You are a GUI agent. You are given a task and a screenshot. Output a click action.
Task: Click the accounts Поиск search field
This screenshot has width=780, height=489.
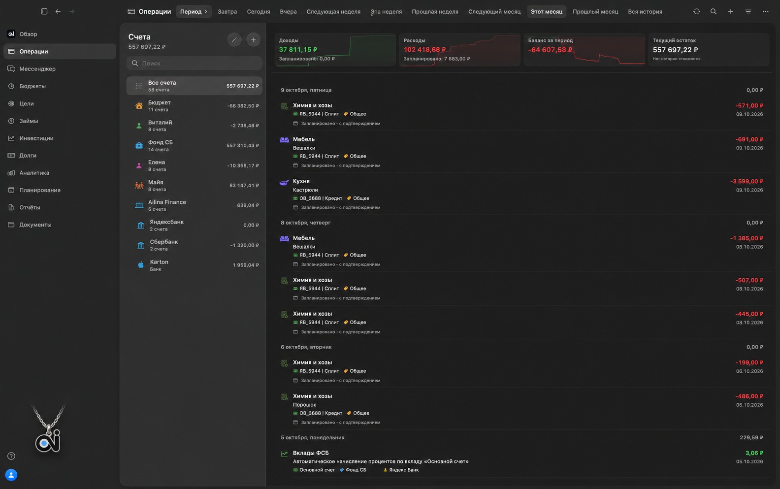(195, 63)
